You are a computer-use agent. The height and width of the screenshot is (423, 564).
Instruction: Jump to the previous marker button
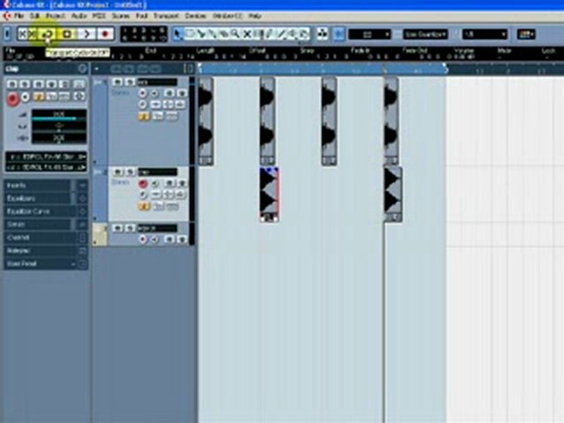coord(23,34)
